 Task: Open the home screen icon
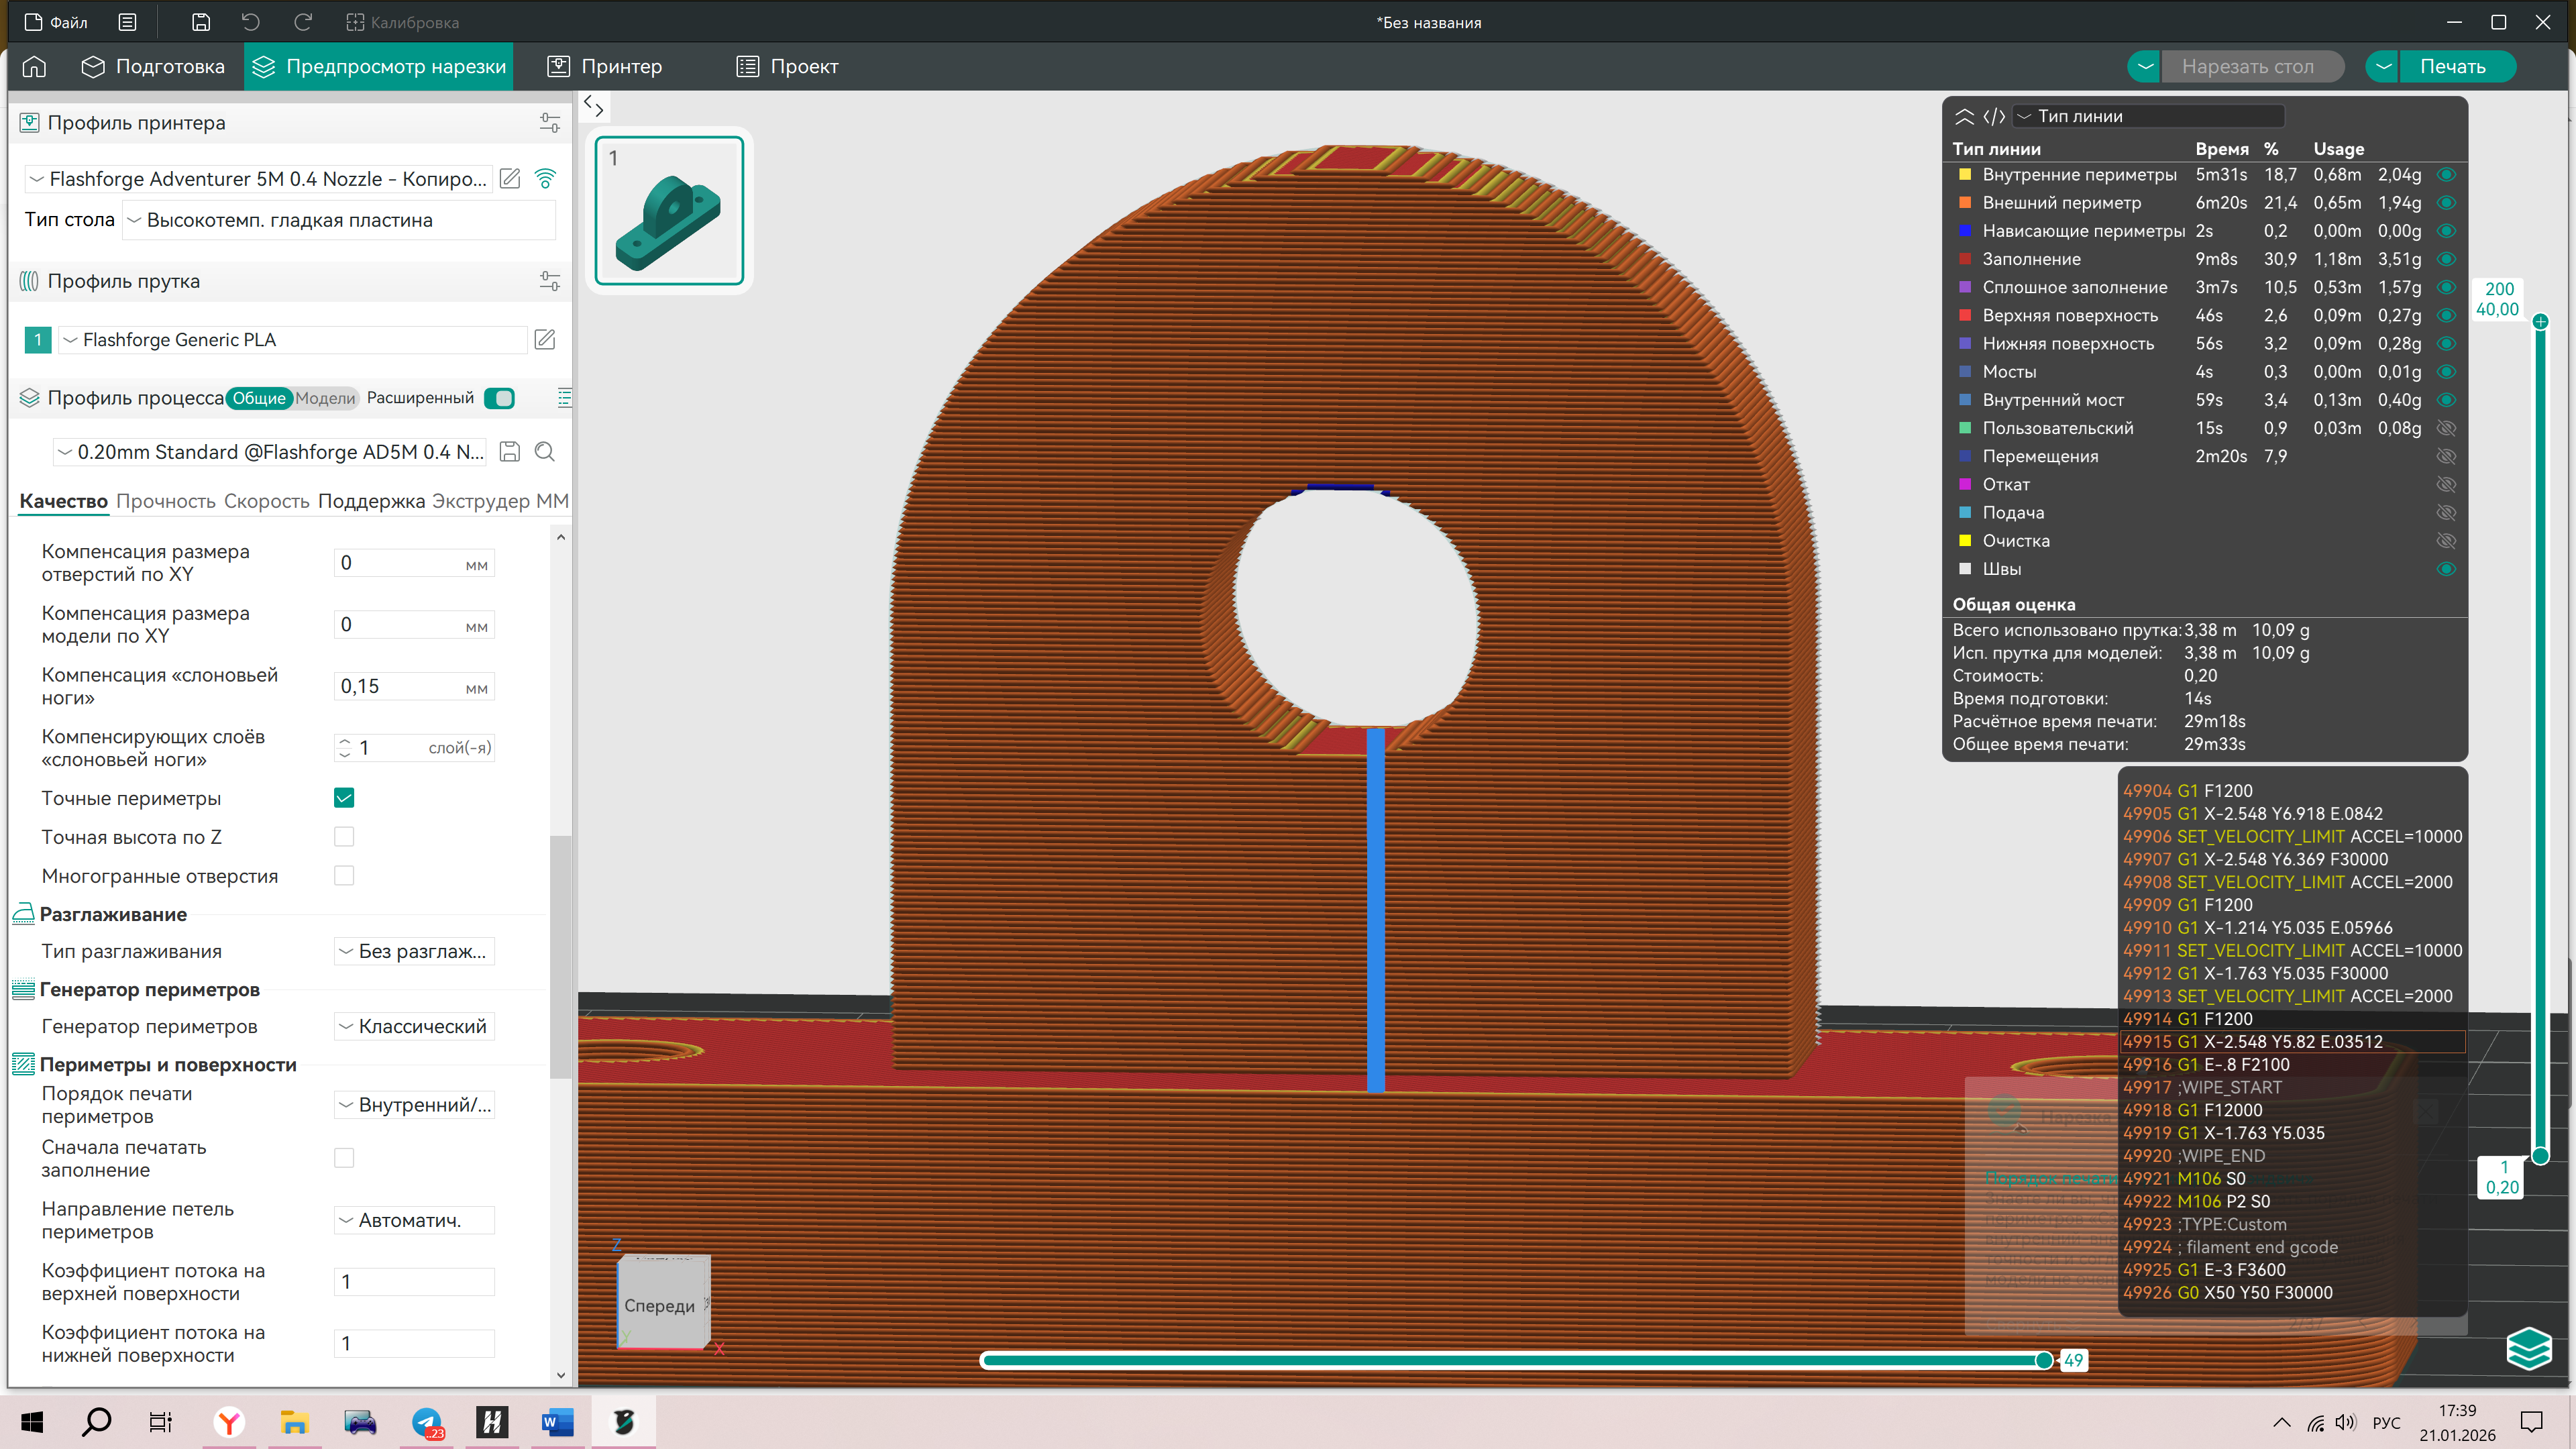click(34, 67)
